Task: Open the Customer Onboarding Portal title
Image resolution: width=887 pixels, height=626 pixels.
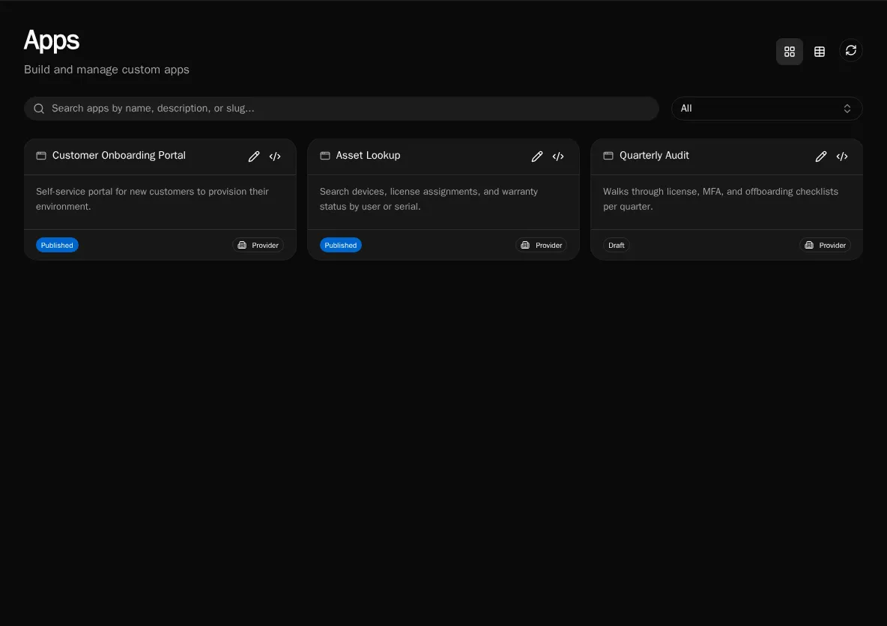Action: 119,156
